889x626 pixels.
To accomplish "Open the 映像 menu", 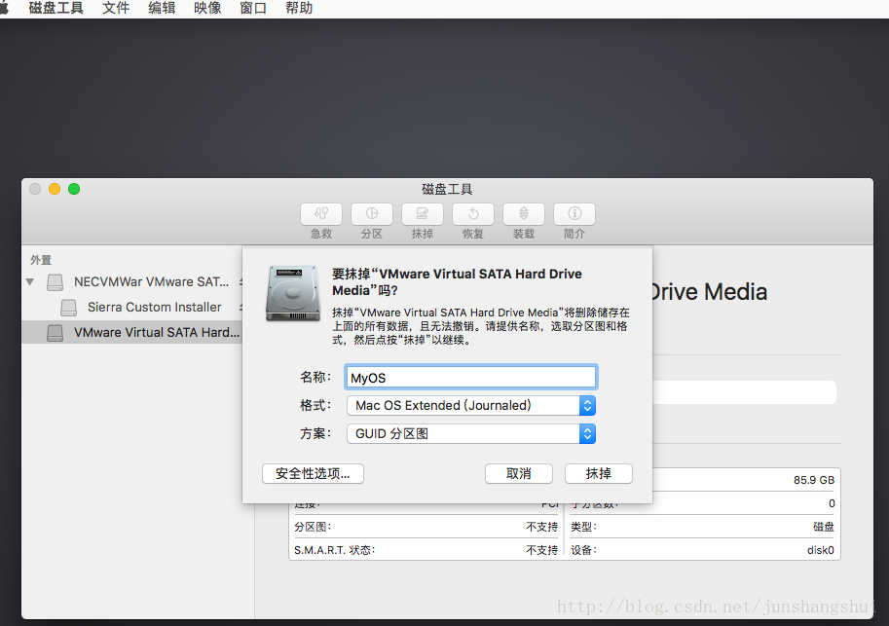I will point(207,8).
